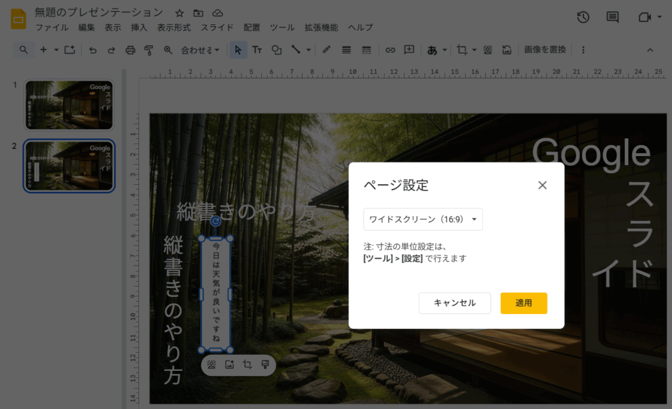
Task: Open the comments speech bubble icon
Action: tap(612, 18)
